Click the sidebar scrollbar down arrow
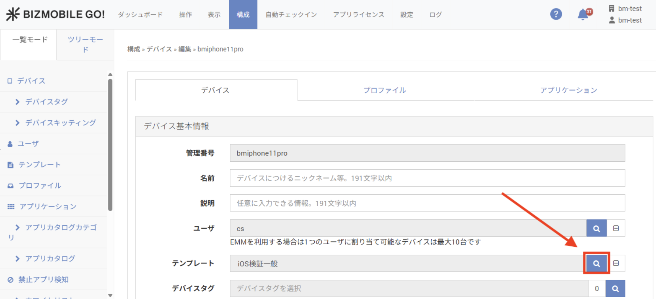Viewport: 656px width, 299px height. coord(110,295)
